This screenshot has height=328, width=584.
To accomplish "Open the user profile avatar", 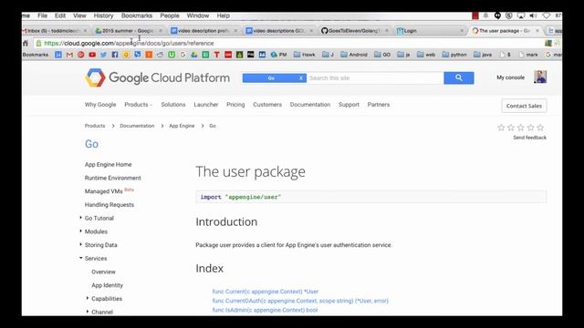I will click(540, 77).
